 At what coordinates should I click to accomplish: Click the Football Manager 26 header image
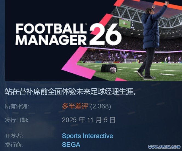click(93, 40)
